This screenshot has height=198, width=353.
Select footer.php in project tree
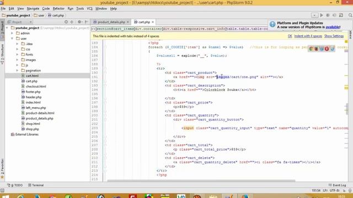click(x=33, y=92)
